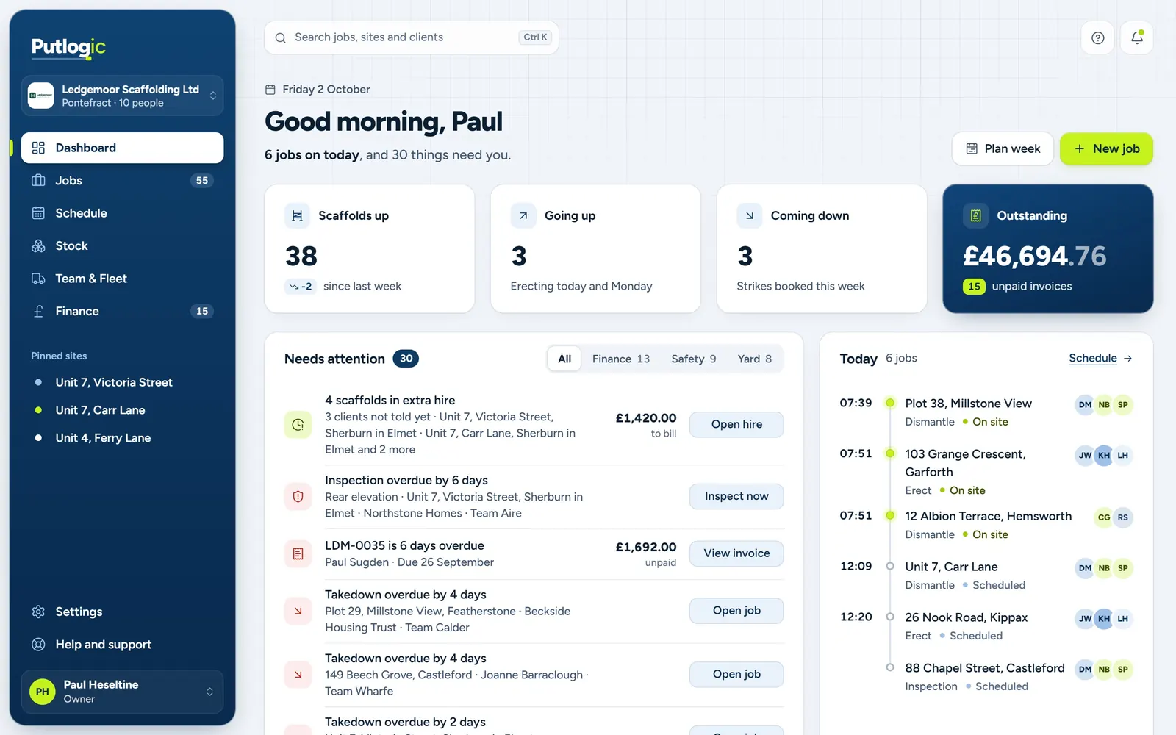Image resolution: width=1176 pixels, height=735 pixels.
Task: Click the inspection overdue shield icon
Action: [x=298, y=497]
